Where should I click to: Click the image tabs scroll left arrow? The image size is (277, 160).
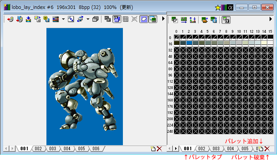[x=6, y=149]
